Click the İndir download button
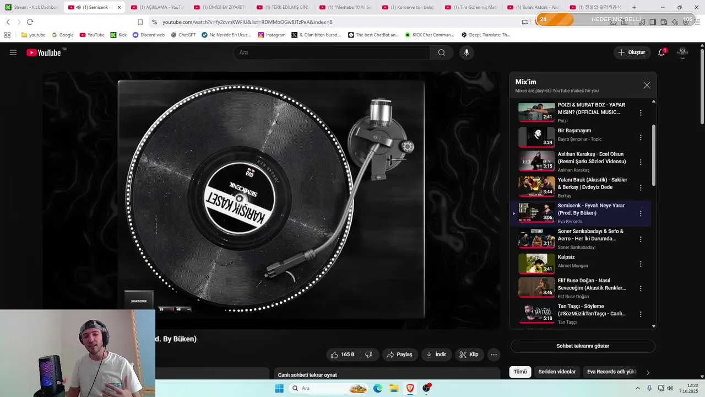The width and height of the screenshot is (705, 397). pyautogui.click(x=436, y=355)
